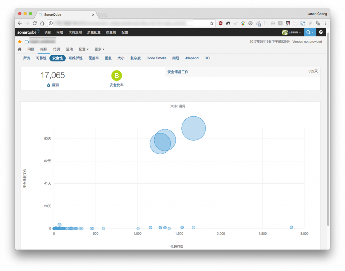
Task: Select the 重复 metrics domain
Action: click(x=108, y=58)
